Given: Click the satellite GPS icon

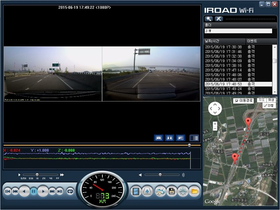Looking at the screenshot, I should click(x=219, y=19).
